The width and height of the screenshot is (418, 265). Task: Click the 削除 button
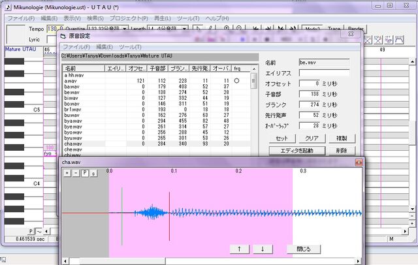point(342,151)
